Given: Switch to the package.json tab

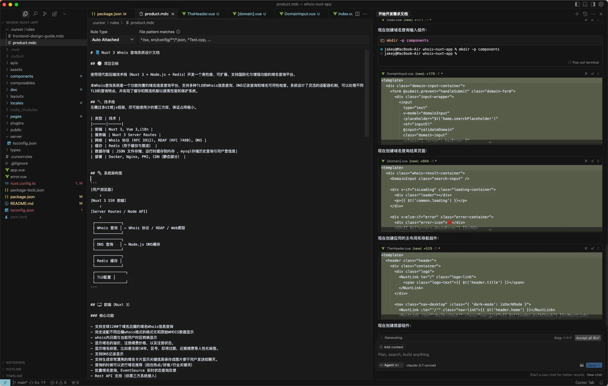Looking at the screenshot, I should [x=109, y=14].
